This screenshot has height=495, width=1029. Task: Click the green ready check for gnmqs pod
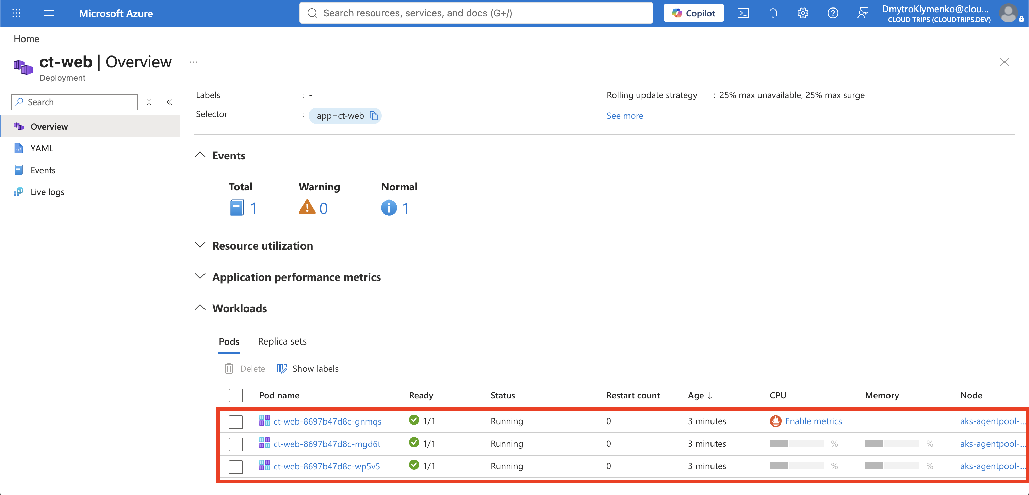[x=414, y=420]
